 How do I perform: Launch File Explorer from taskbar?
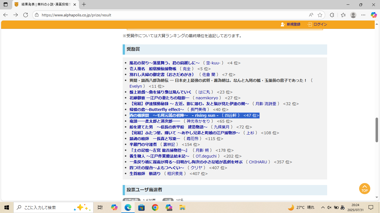pyautogui.click(x=182, y=207)
